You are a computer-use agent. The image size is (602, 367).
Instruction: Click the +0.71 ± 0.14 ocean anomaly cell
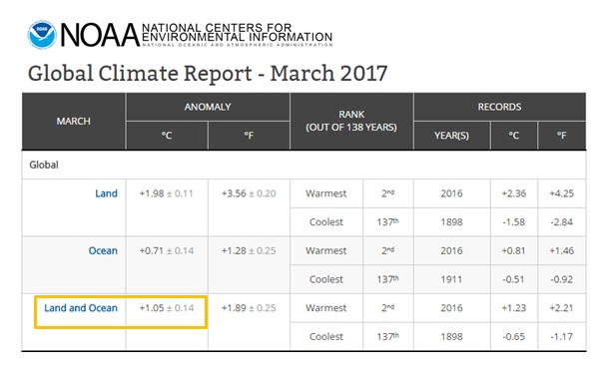(x=167, y=250)
